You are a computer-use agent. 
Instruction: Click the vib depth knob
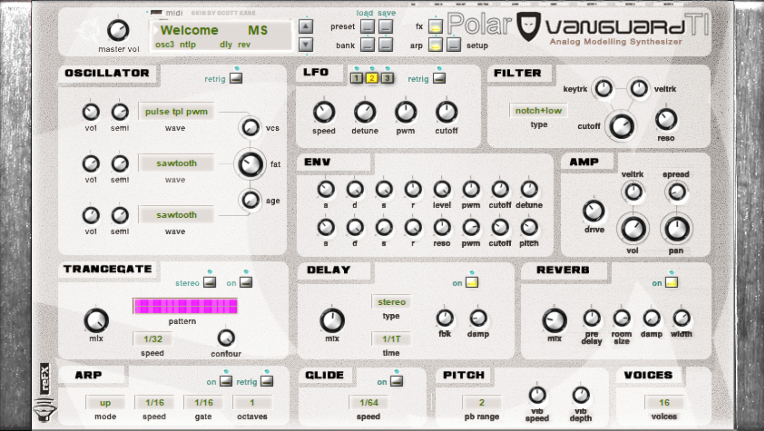click(581, 395)
